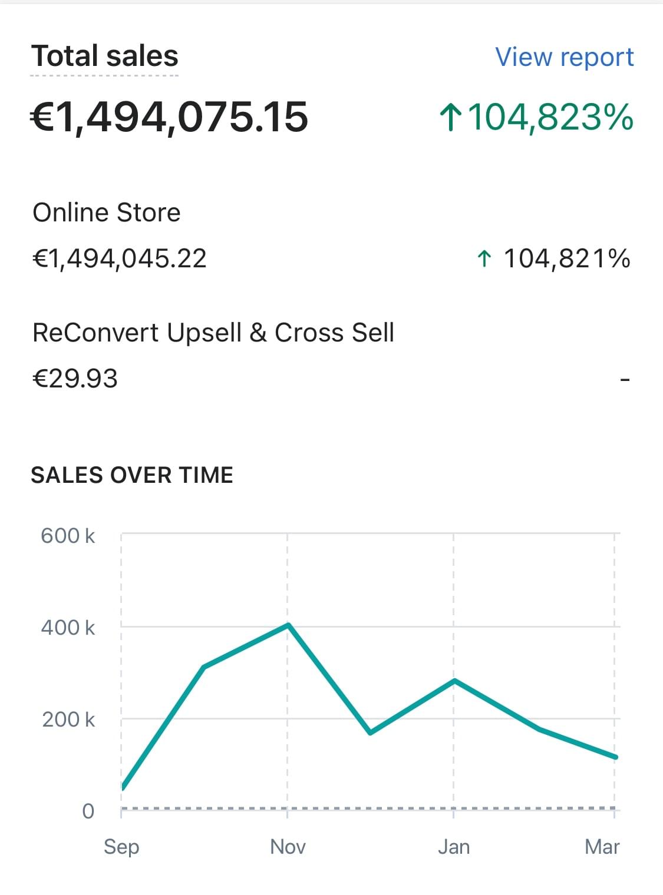Tap the Mar label on x-axis
663x895 pixels.
tap(602, 847)
